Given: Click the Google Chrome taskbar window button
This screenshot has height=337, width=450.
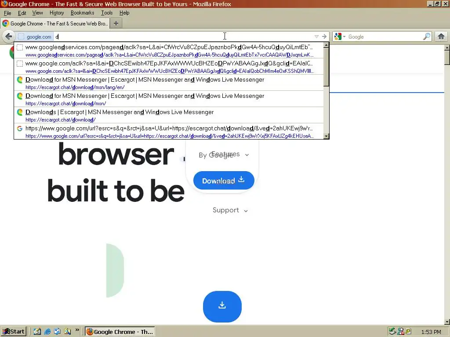Looking at the screenshot, I should 120,332.
